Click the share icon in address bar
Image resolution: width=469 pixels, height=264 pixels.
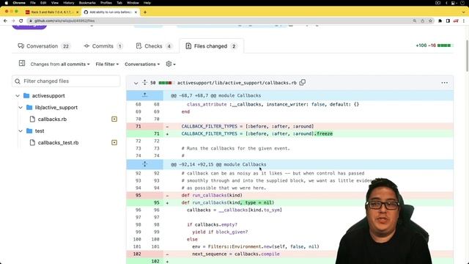[422, 21]
